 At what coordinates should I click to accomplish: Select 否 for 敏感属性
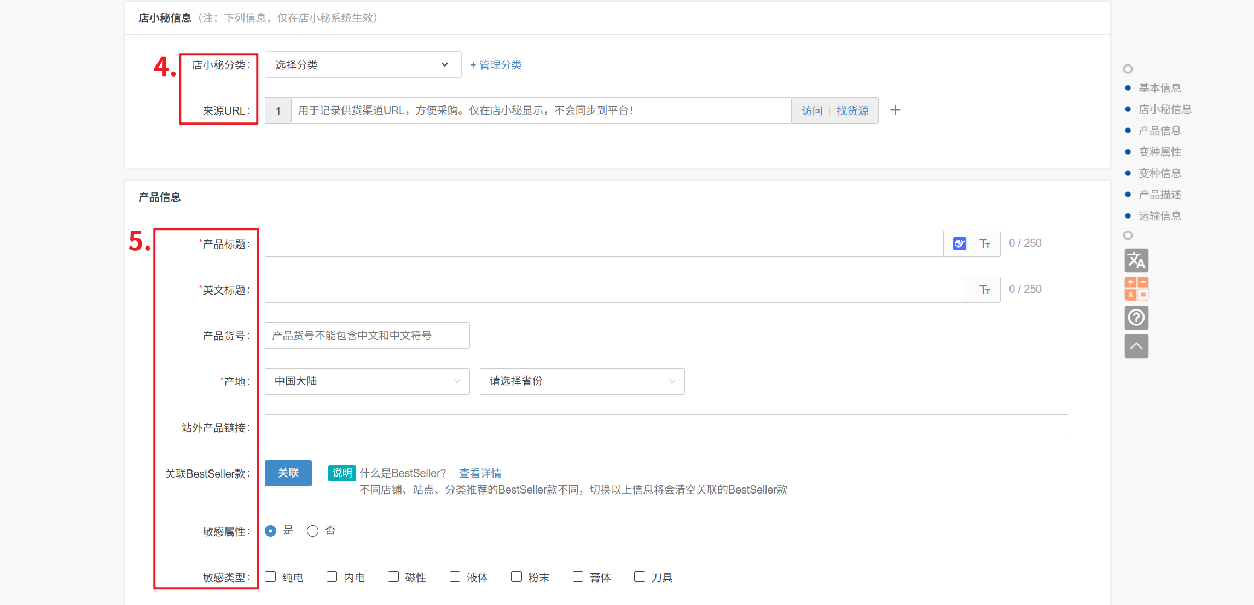coord(312,531)
